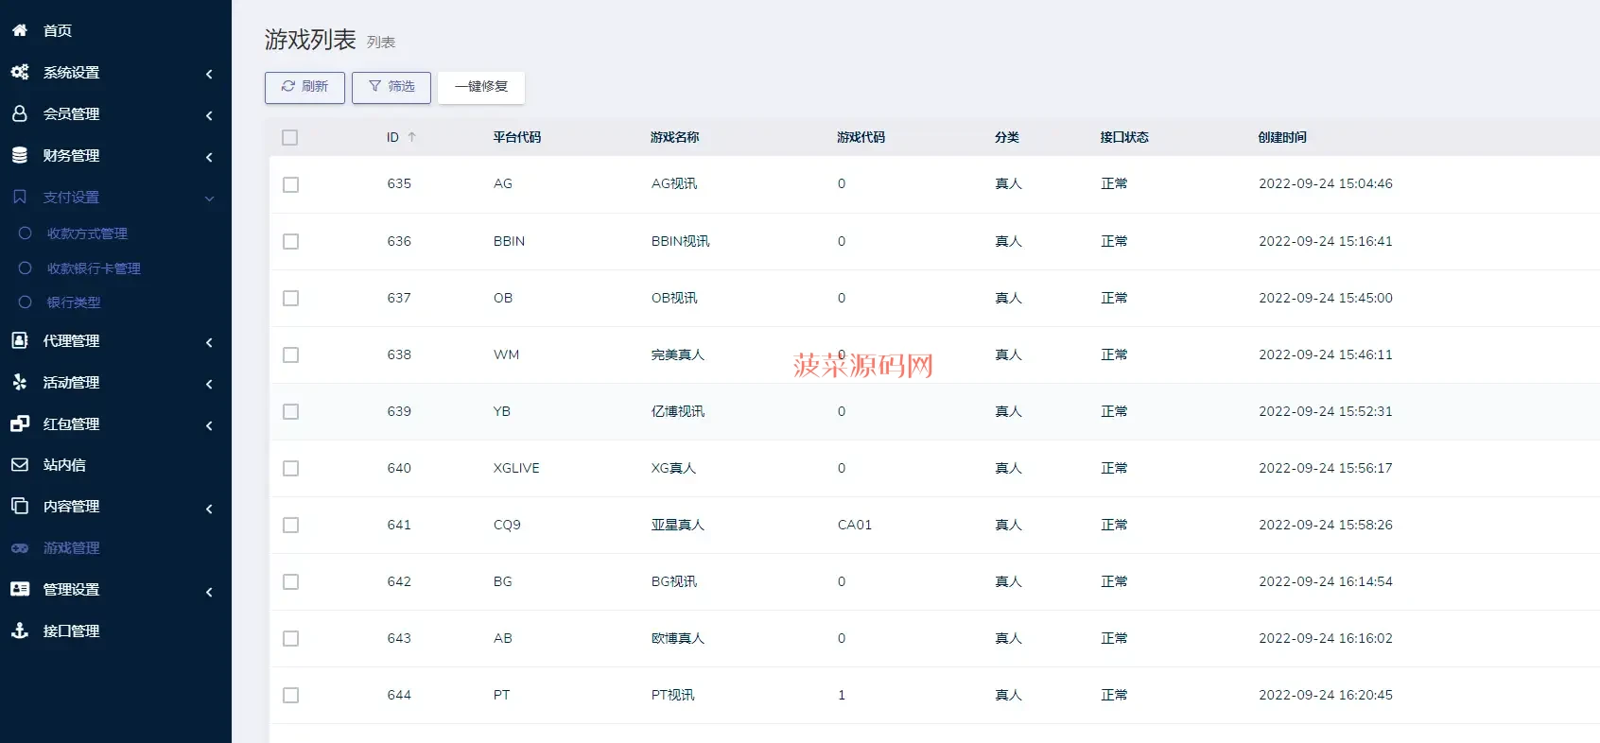Click the sort arrow next to ID column
This screenshot has height=743, width=1600.
click(x=412, y=137)
